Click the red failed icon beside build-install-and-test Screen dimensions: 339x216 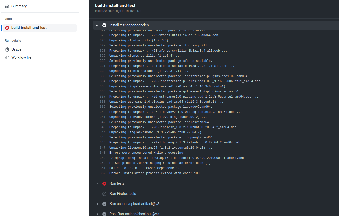pyautogui.click(x=7, y=28)
